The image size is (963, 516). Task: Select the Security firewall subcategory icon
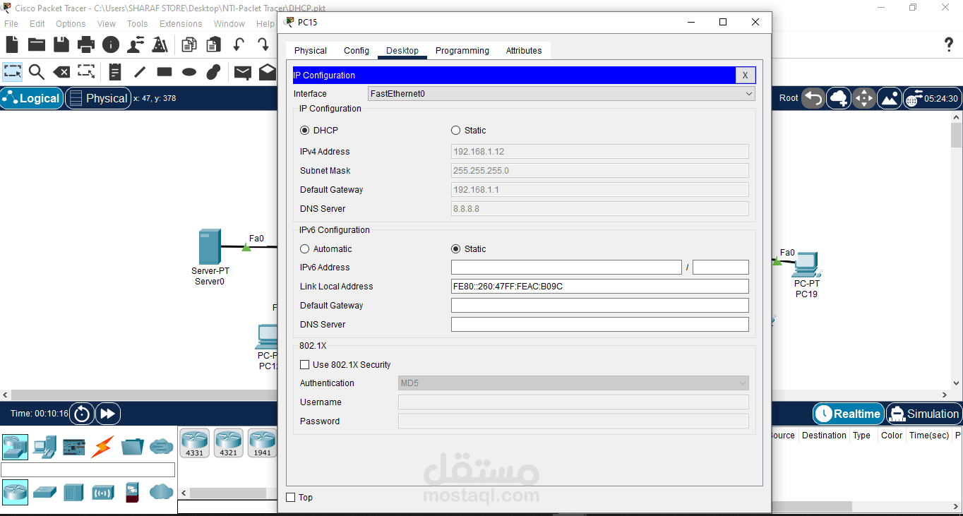[132, 491]
